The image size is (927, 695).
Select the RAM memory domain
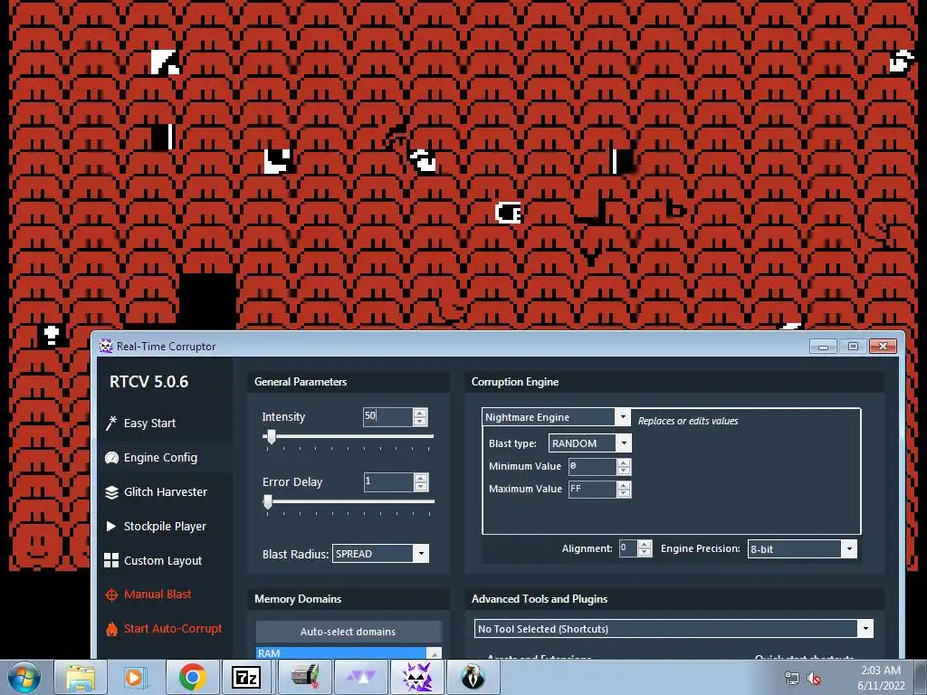[341, 653]
